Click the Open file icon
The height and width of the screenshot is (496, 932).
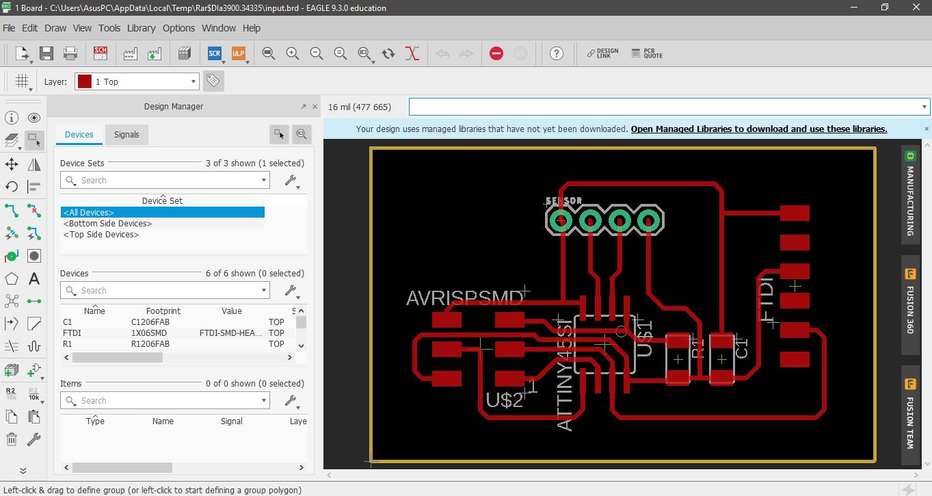tap(22, 53)
